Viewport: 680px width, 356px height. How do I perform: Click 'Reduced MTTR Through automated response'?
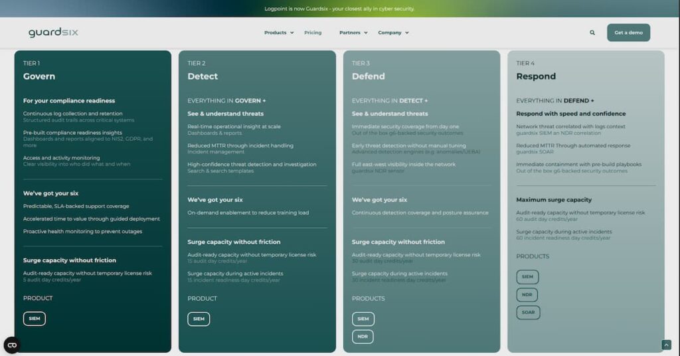click(x=573, y=145)
